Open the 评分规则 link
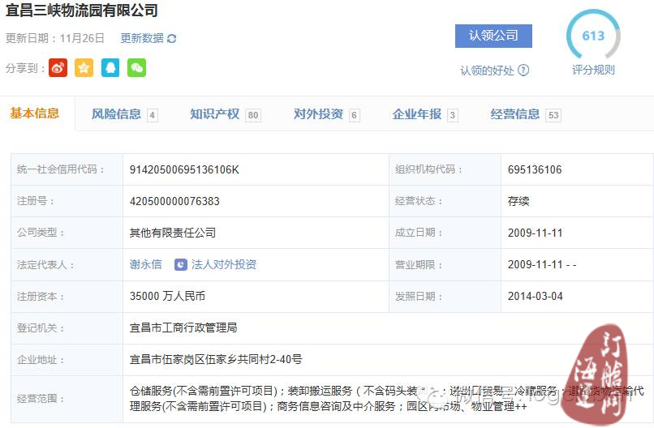 coord(593,70)
